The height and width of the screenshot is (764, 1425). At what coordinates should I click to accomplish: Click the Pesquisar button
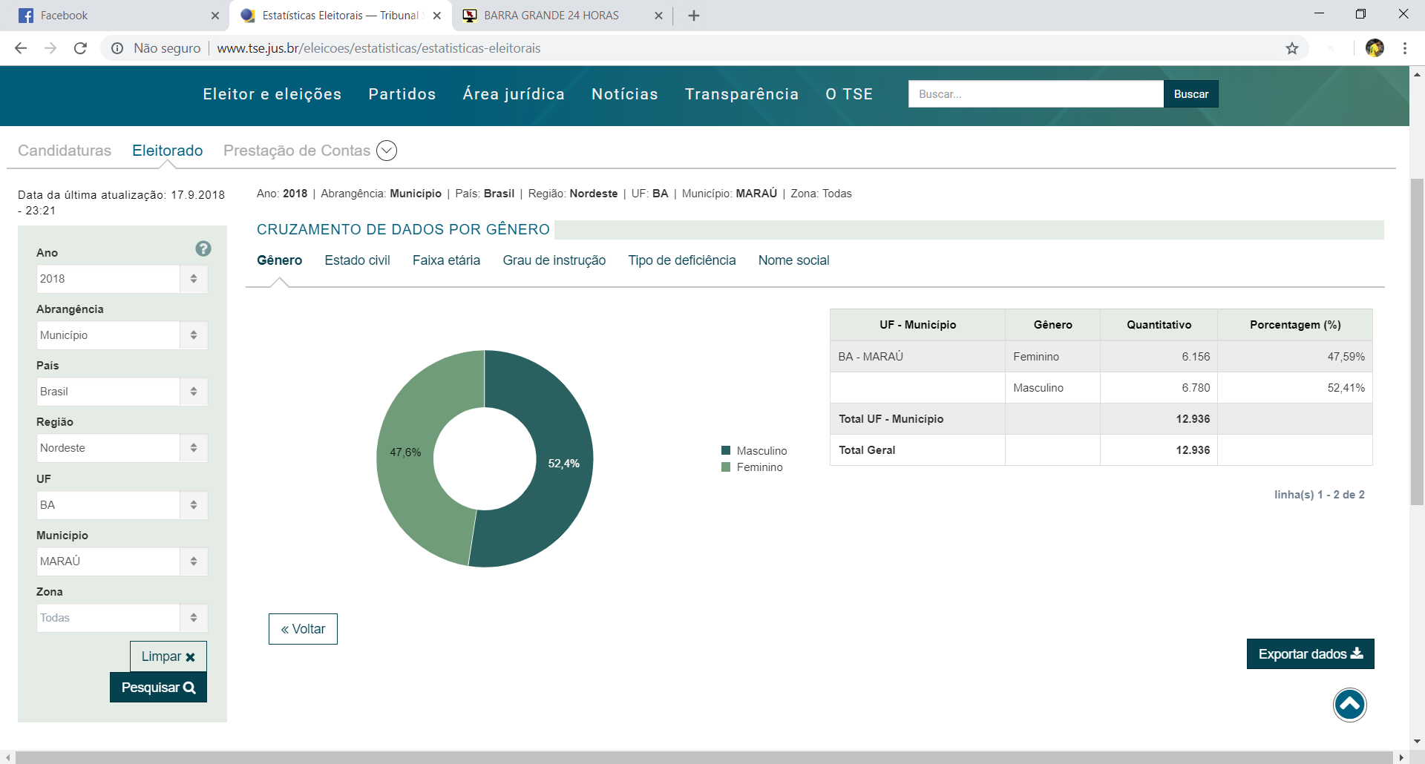[x=158, y=688]
